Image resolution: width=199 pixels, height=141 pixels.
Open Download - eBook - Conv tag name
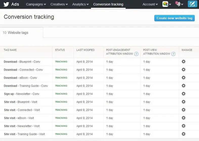[x=20, y=78]
